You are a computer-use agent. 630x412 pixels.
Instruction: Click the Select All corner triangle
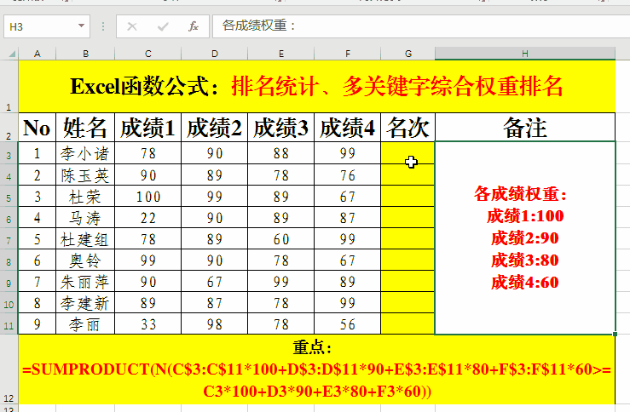9,54
